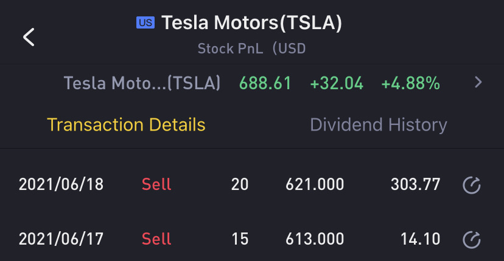This screenshot has height=261, width=504.
Task: Open share icon for 2021/06/18 transaction
Action: (472, 185)
